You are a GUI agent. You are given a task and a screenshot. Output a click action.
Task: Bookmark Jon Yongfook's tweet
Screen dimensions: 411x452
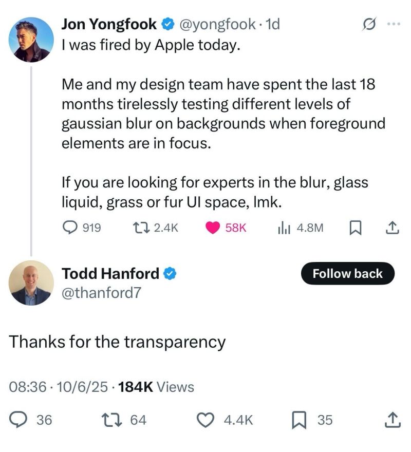coord(354,228)
